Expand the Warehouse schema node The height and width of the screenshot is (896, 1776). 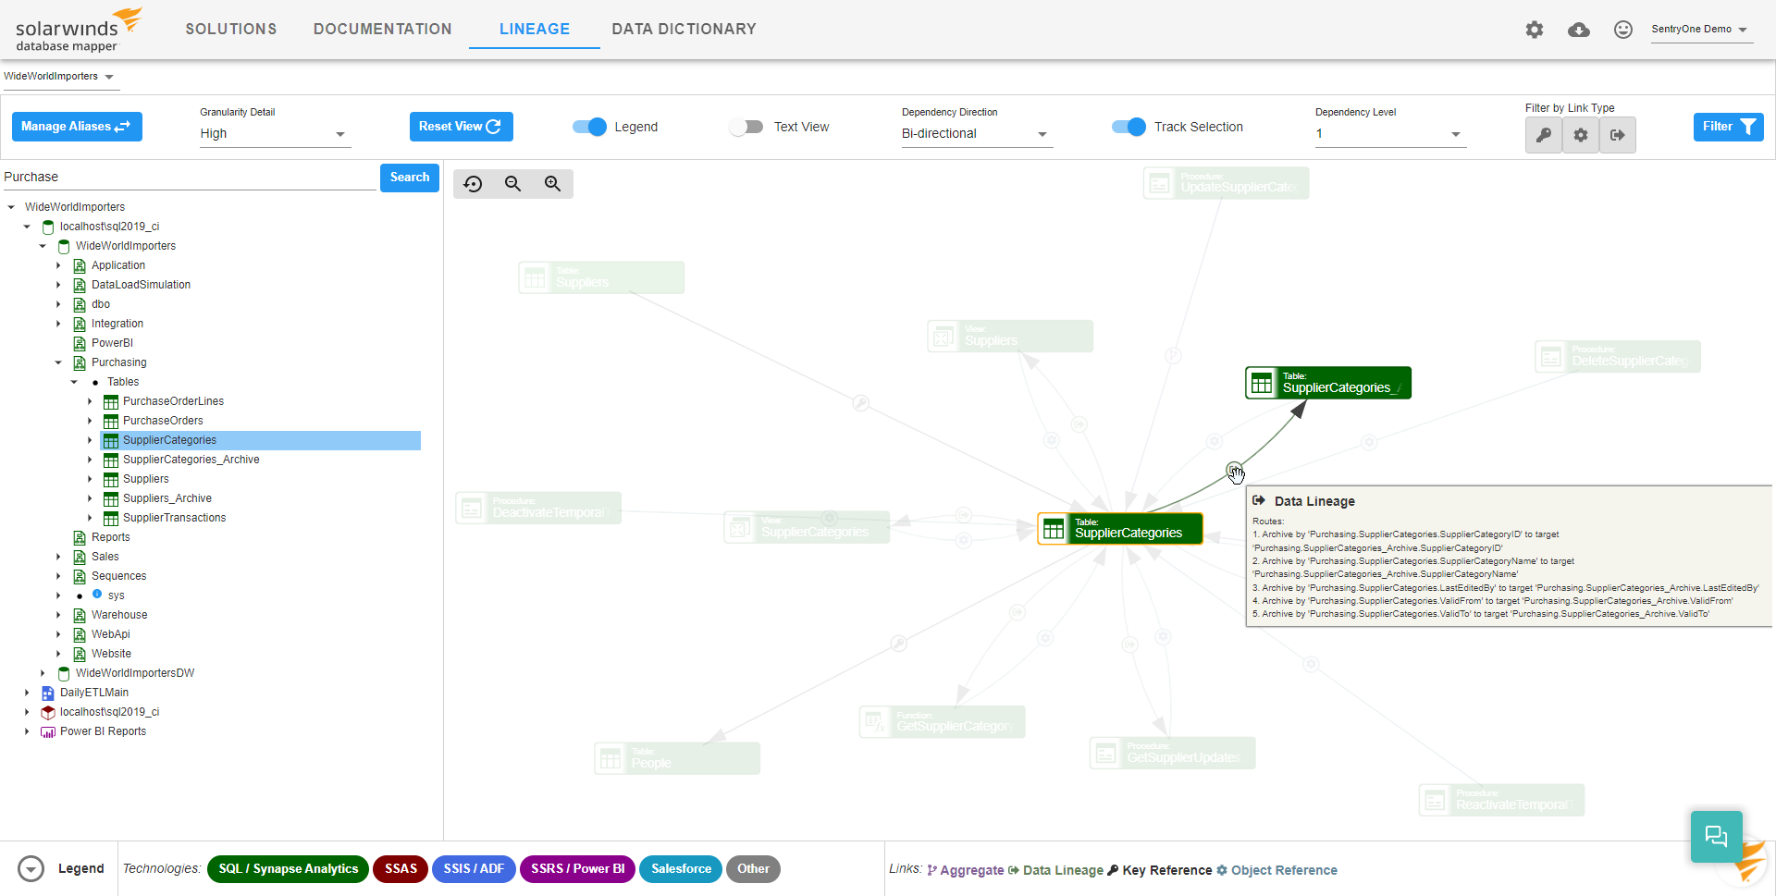click(x=58, y=615)
